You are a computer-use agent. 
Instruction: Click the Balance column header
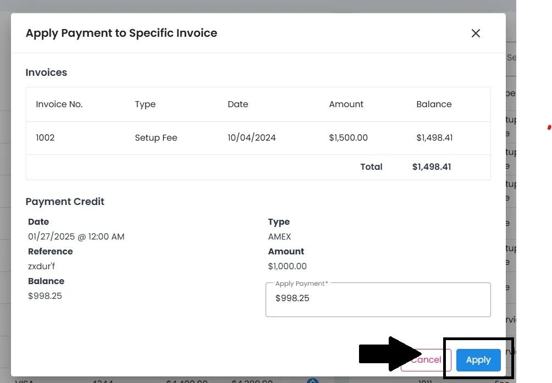point(434,104)
